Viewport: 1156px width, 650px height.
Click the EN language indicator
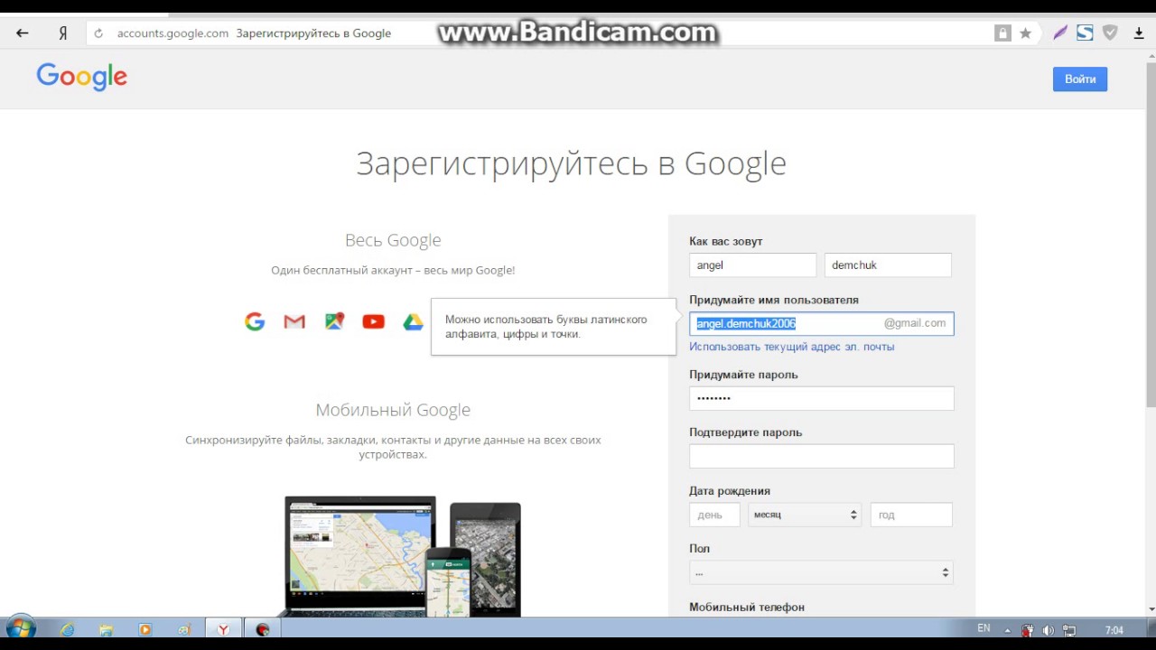coord(984,628)
